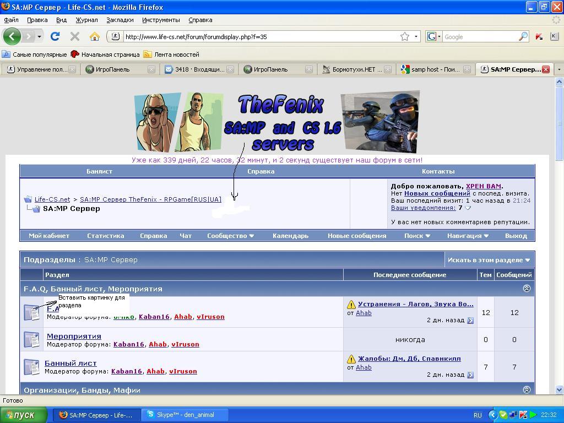Open the history dropdown next to Forward
564x423 pixels.
click(39, 36)
